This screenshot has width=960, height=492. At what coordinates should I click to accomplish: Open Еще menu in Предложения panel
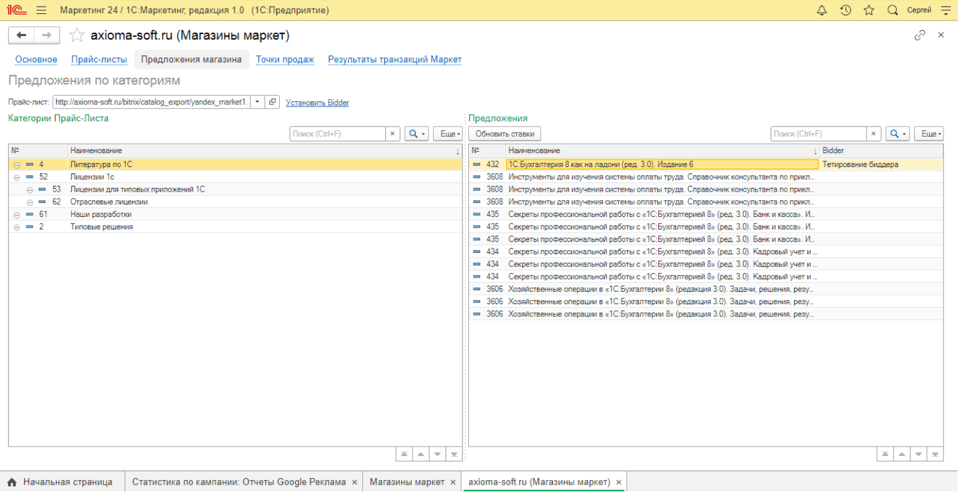click(x=929, y=134)
